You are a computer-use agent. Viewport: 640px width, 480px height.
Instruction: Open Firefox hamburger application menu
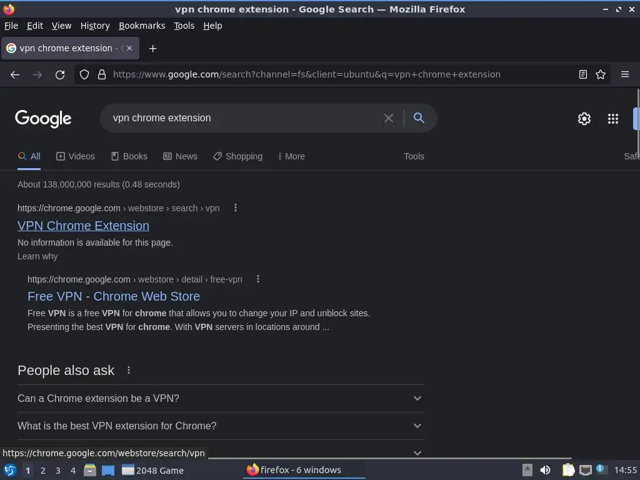(624, 74)
